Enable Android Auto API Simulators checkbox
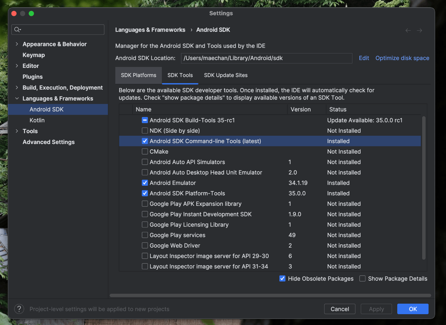 pos(145,162)
